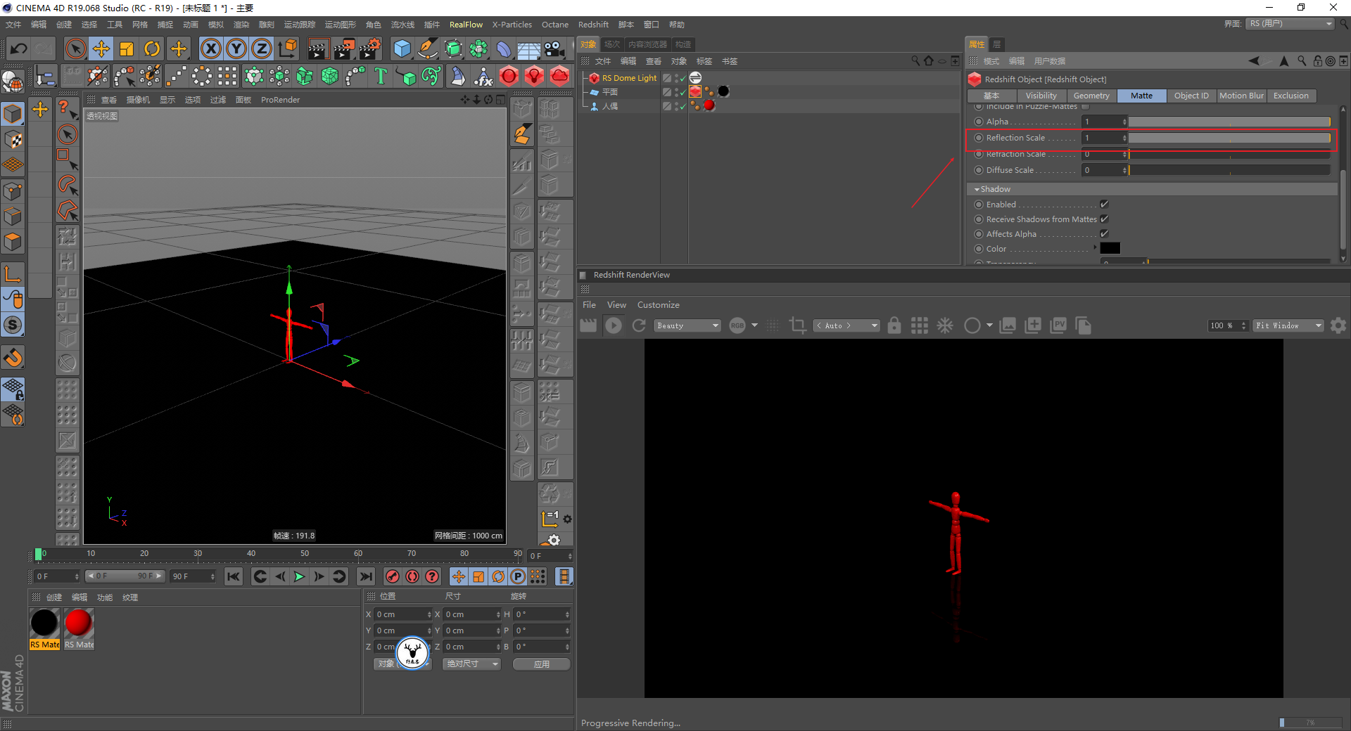Click the 应用 apply button

pyautogui.click(x=541, y=664)
